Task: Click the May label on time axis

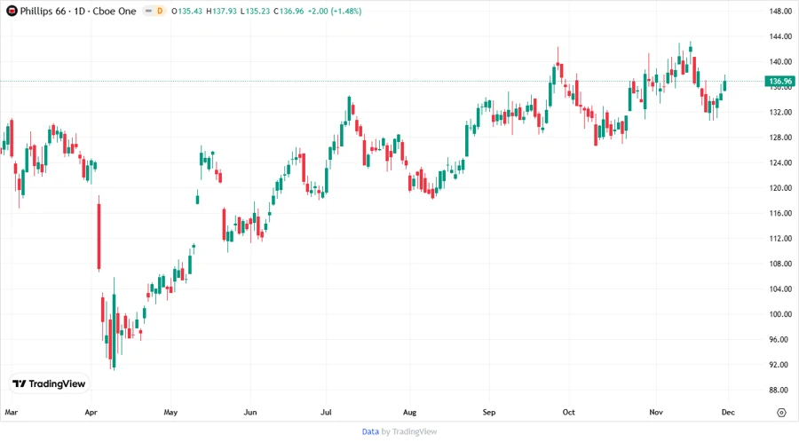Action: click(170, 413)
